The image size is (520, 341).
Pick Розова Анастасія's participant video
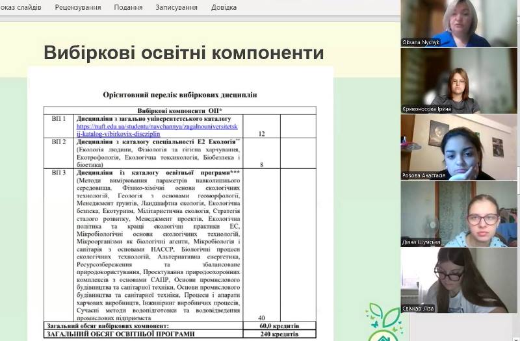click(460, 147)
